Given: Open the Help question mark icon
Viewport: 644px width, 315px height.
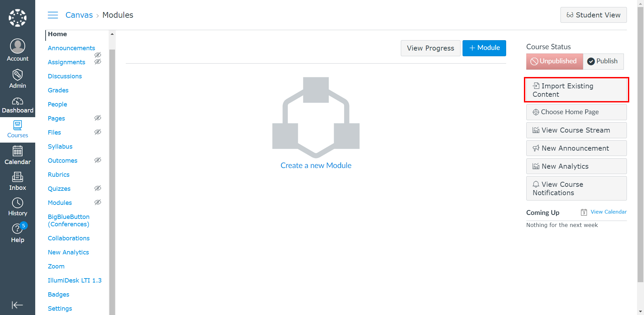Looking at the screenshot, I should pos(17,229).
